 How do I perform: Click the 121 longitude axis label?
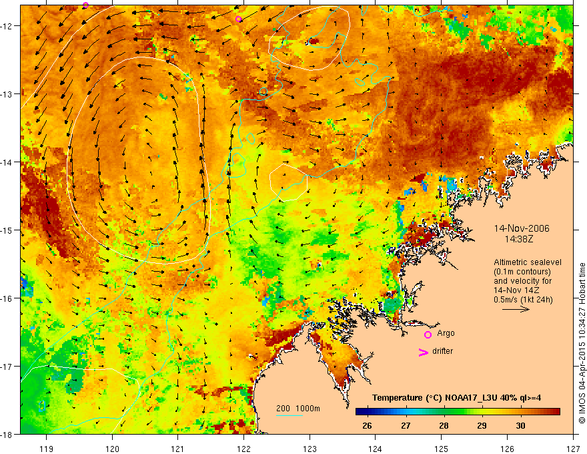[x=178, y=449]
